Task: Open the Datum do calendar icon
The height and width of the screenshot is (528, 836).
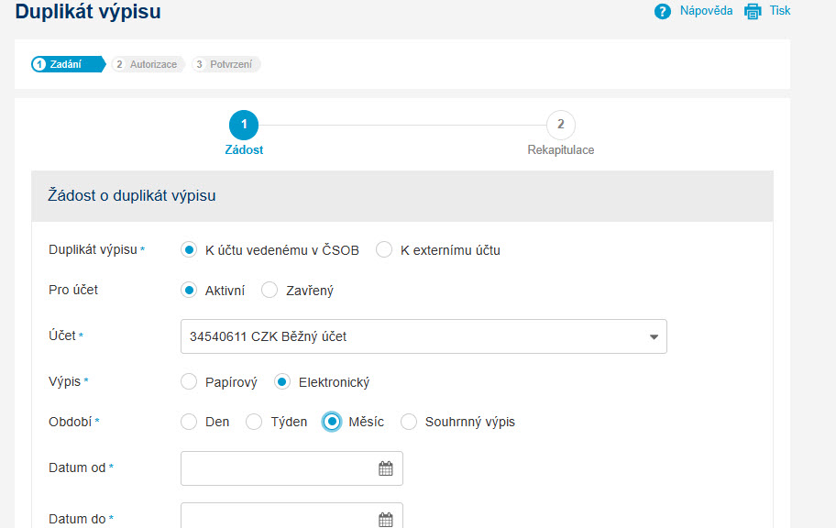Action: click(386, 520)
